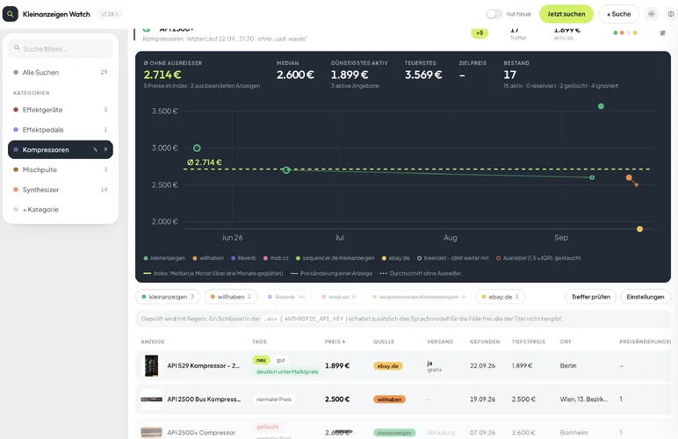Focus the Suche filtern input field

(61, 48)
